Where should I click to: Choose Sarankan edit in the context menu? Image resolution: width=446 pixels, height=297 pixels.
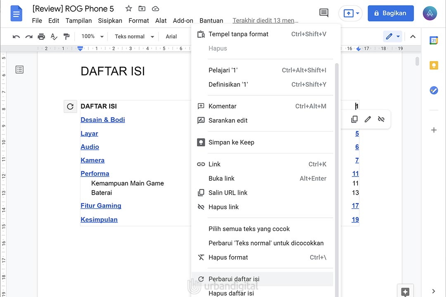[x=262, y=120]
